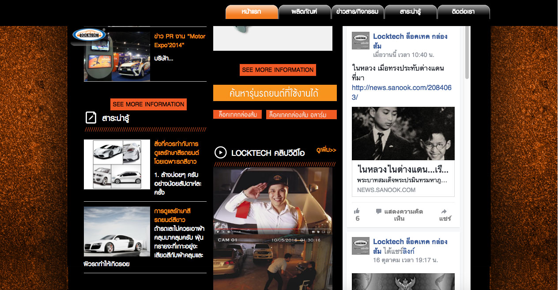This screenshot has width=558, height=290.
Task: Click the play circle icon beside LOCKTECH คลิปวิดีโอ
Action: coord(220,153)
